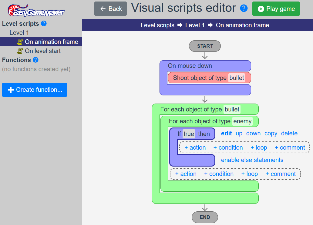Click On animation frame in the breadcrumb bar

tap(243, 25)
